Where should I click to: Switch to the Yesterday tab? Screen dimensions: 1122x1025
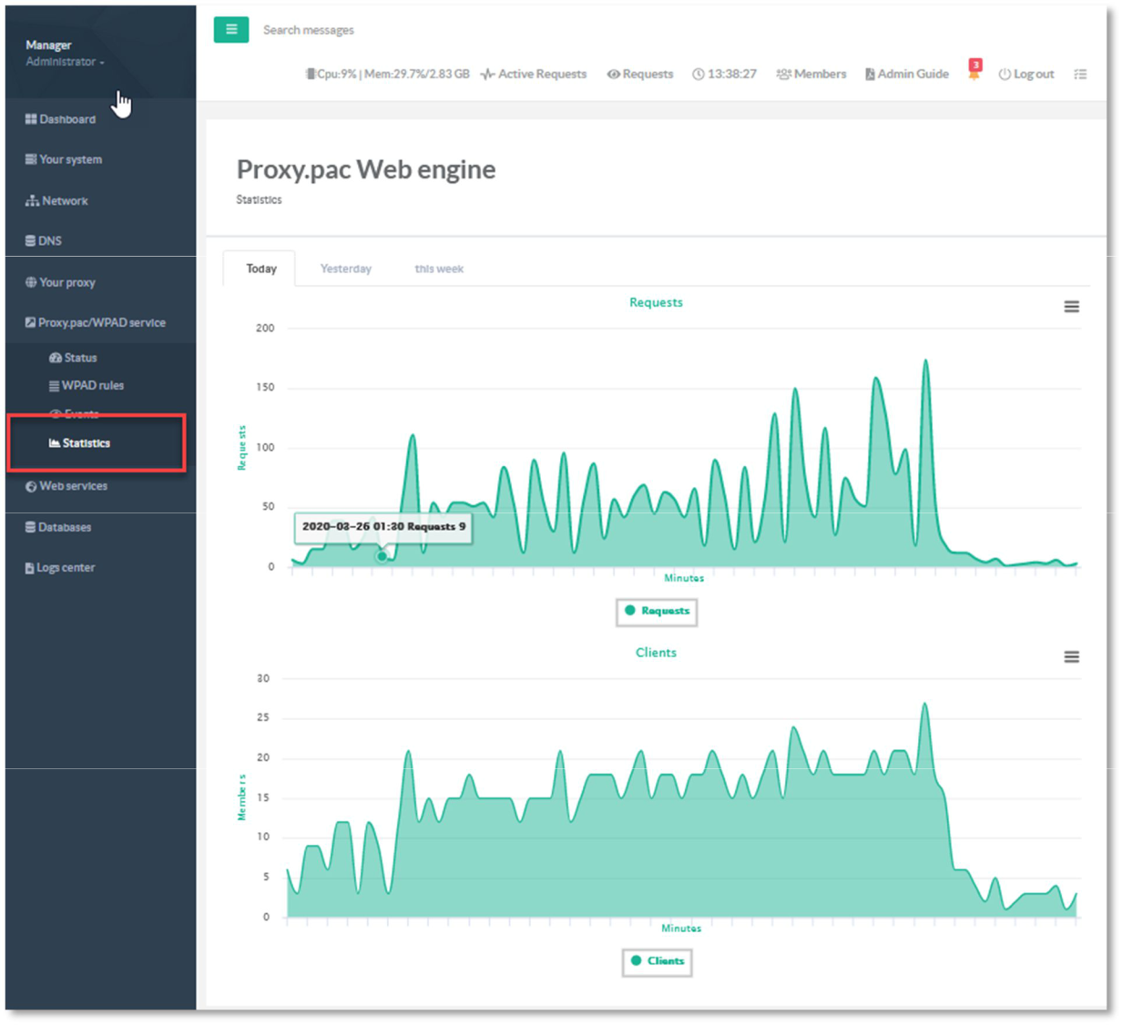[x=346, y=269]
